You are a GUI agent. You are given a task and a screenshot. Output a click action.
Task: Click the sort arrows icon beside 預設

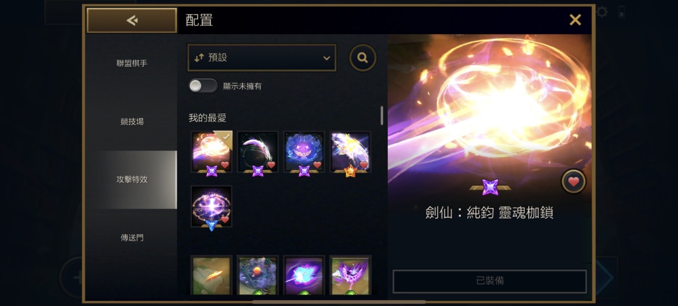point(199,58)
